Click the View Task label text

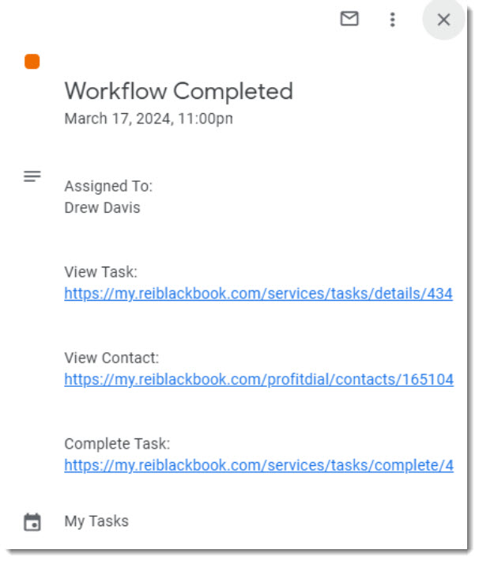[x=101, y=272]
